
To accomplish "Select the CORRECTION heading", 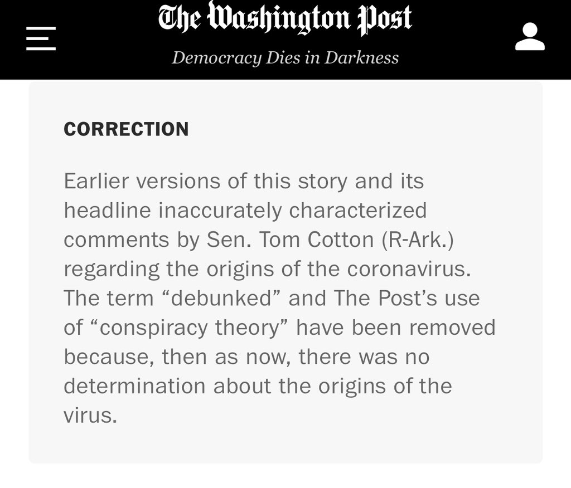I will (x=127, y=129).
